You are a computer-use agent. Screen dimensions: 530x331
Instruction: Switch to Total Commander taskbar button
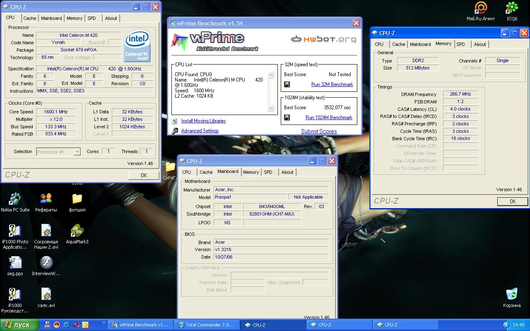coord(207,325)
